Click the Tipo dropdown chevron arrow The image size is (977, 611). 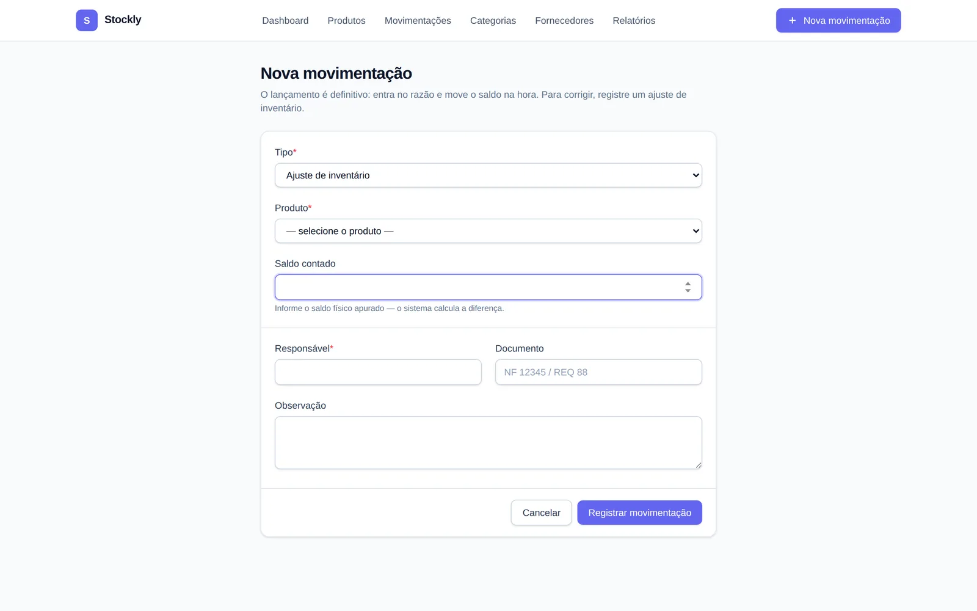[696, 175]
